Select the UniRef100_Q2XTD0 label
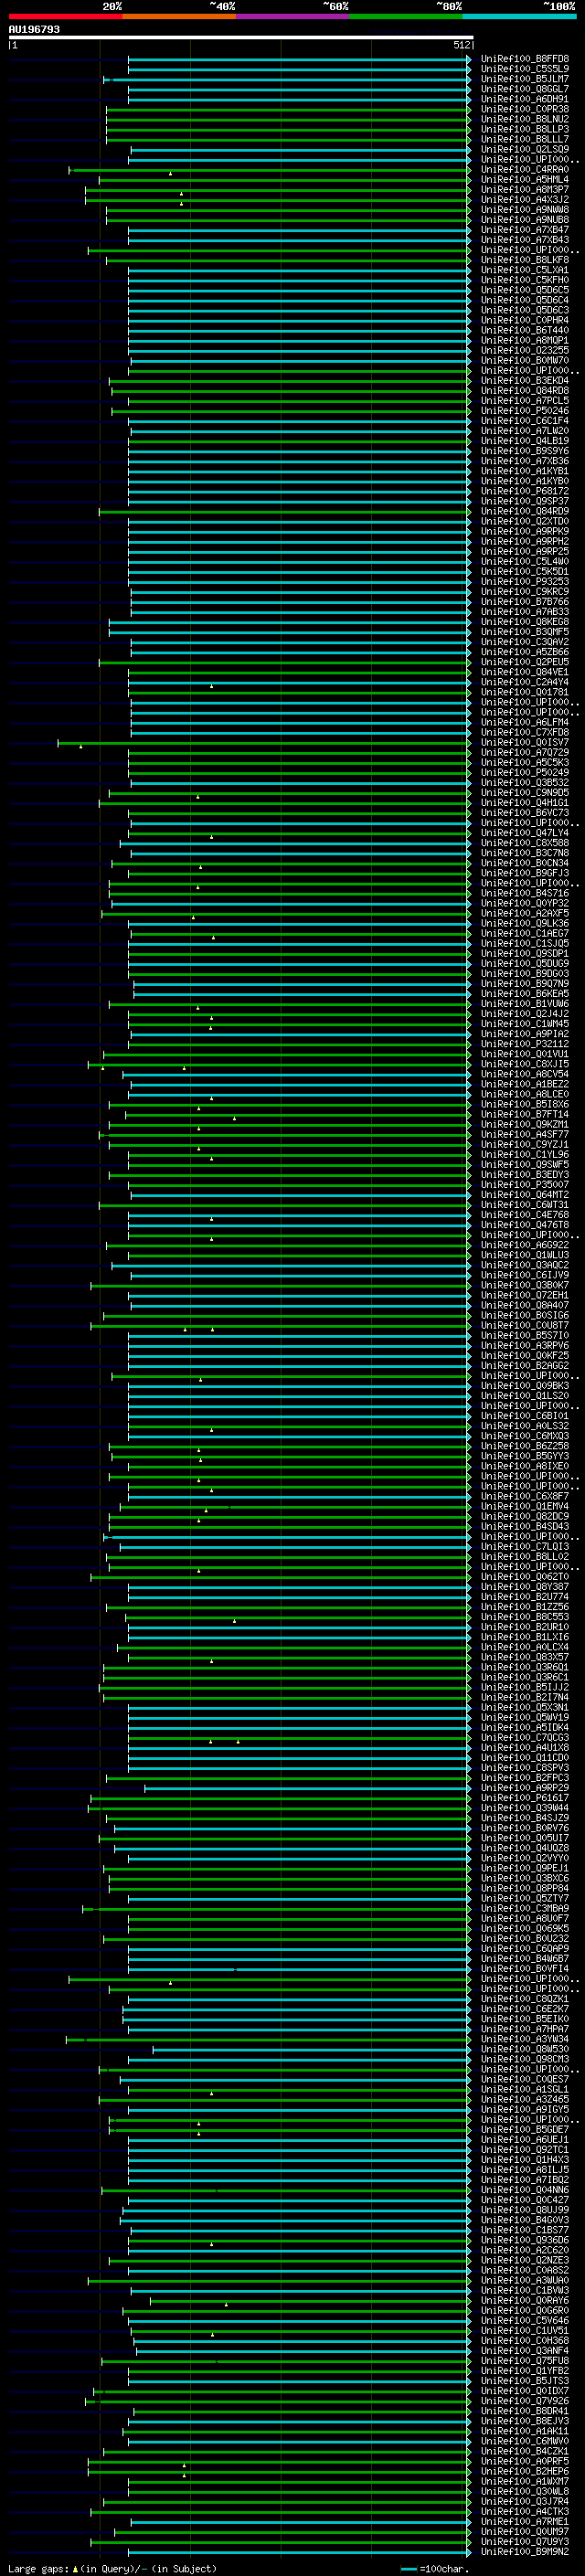Viewport: 585px width, 2576px height. click(524, 521)
